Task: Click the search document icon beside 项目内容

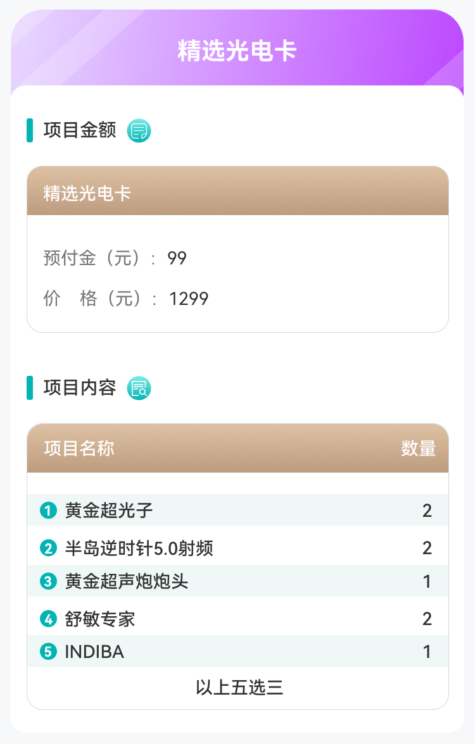Action: pyautogui.click(x=139, y=388)
